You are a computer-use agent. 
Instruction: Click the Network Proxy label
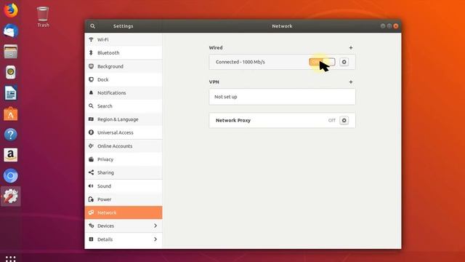(x=233, y=120)
